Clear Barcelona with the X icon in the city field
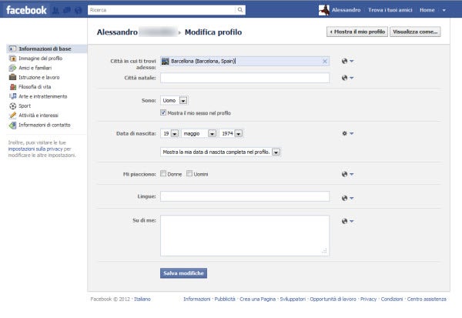Viewport: 462px width, 318px height. 324,61
